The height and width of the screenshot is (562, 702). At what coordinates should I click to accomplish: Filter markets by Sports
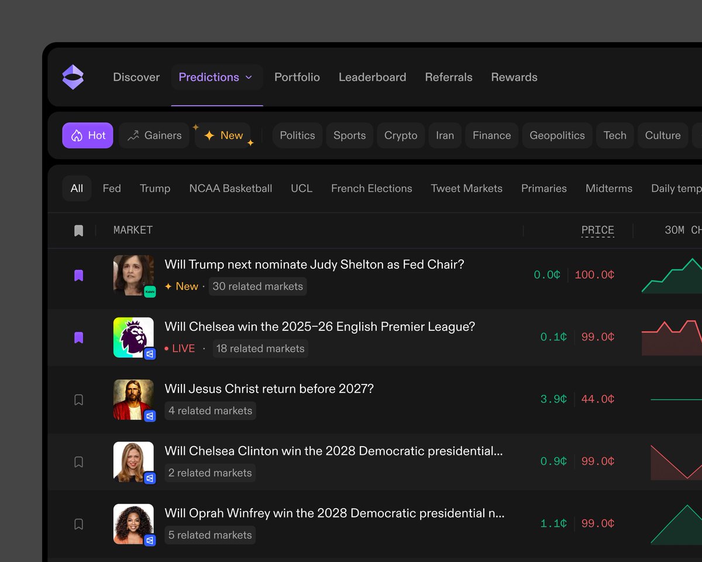349,135
